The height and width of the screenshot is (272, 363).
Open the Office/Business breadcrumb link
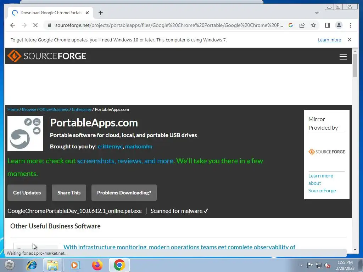[x=54, y=109]
